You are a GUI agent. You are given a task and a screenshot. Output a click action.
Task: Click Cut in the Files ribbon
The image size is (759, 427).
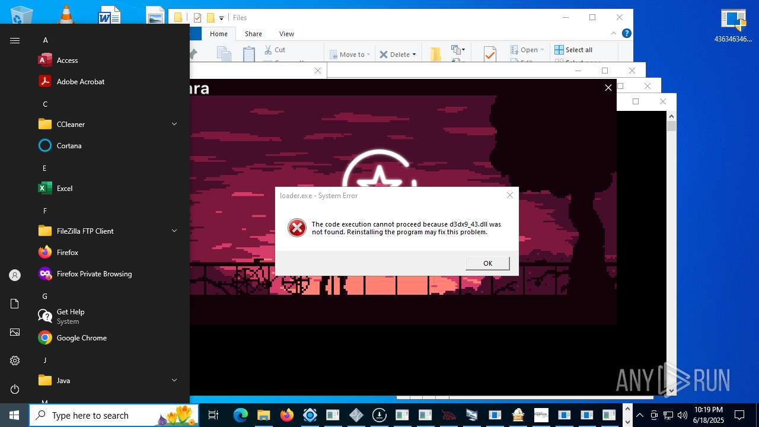(275, 50)
